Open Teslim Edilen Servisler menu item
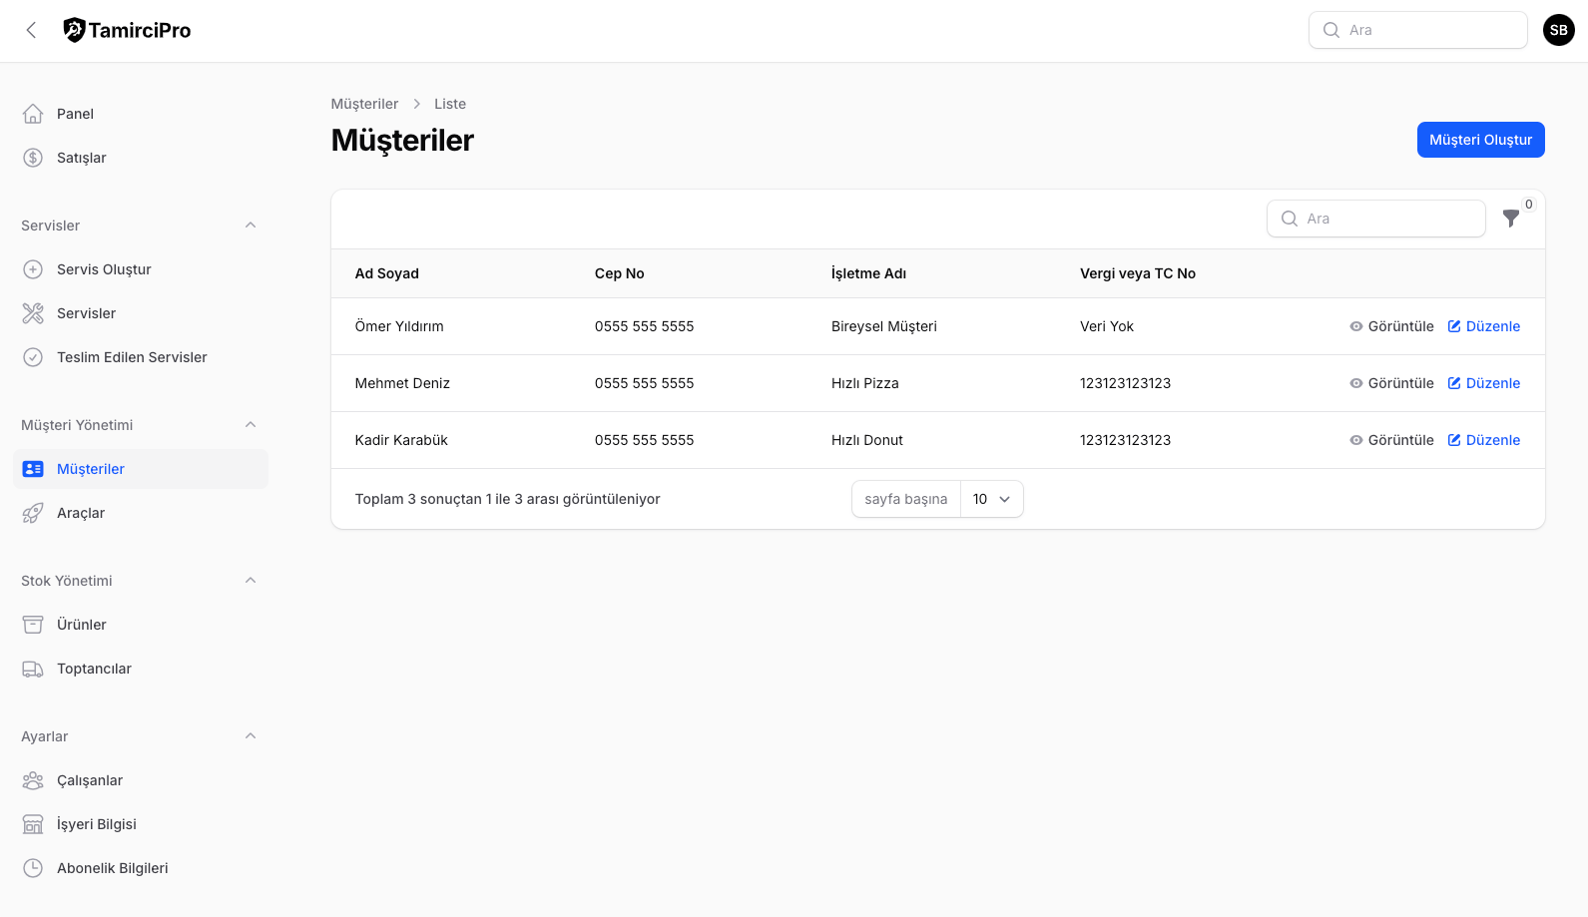Screen dimensions: 1588x917 click(x=132, y=357)
